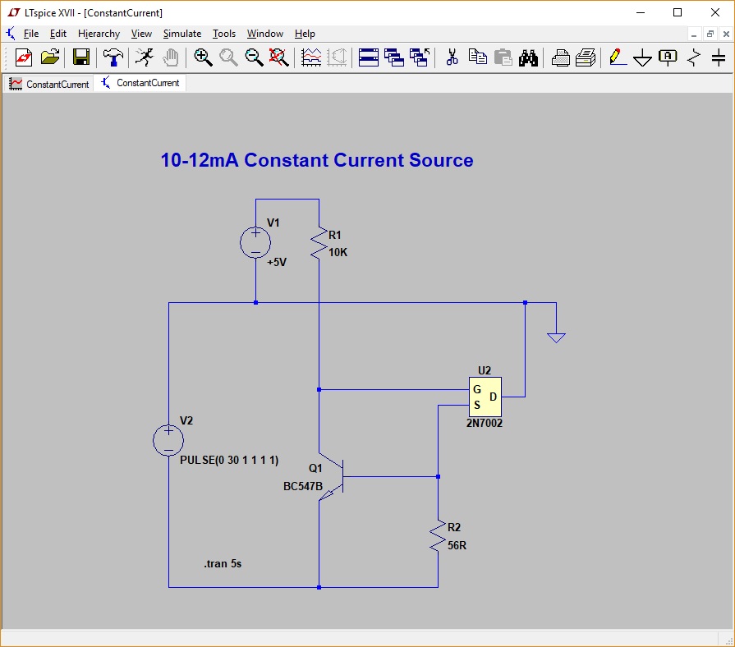The image size is (735, 647).
Task: Zoom in on the schematic
Action: [202, 58]
